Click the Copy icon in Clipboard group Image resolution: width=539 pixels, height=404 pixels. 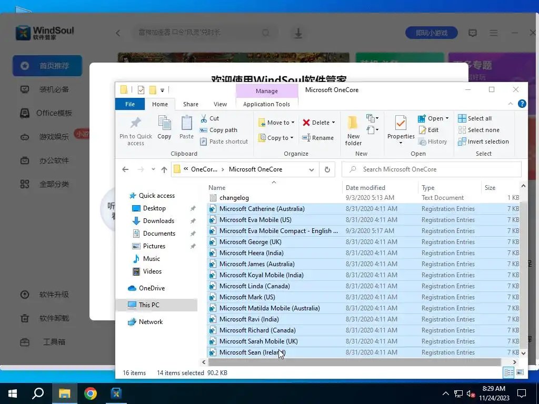[x=164, y=123]
